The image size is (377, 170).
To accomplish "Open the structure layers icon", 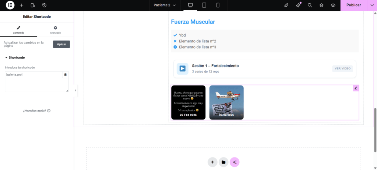I will pyautogui.click(x=321, y=5).
